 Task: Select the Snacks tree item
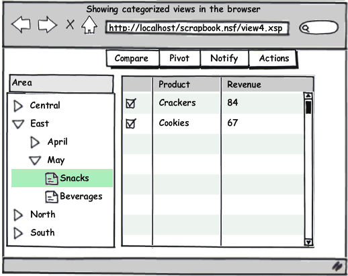coord(62,178)
